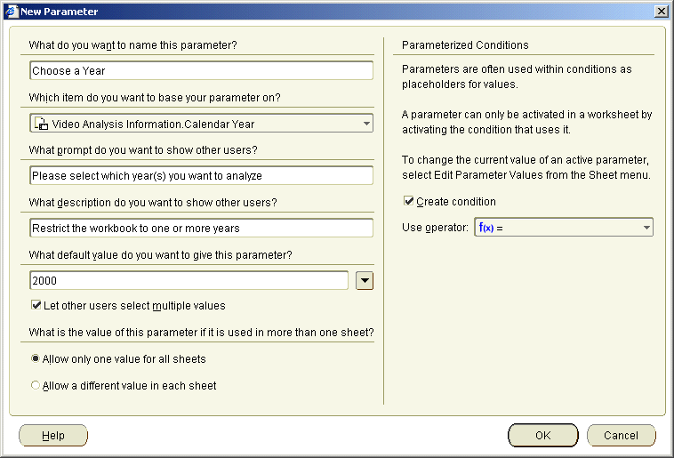Click the parameter name input field
This screenshot has height=458, width=674.
click(x=201, y=70)
